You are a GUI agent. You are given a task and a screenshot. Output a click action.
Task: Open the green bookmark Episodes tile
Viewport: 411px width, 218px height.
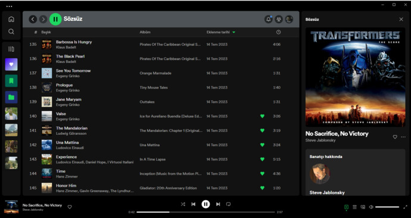pyautogui.click(x=11, y=81)
